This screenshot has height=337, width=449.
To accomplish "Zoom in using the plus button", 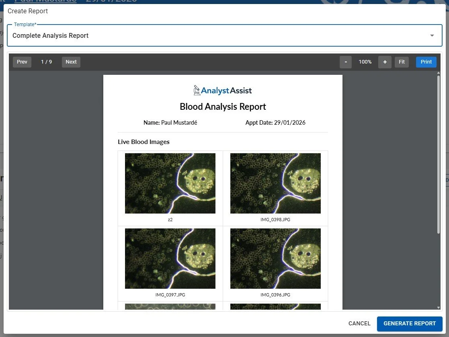I will click(x=385, y=62).
